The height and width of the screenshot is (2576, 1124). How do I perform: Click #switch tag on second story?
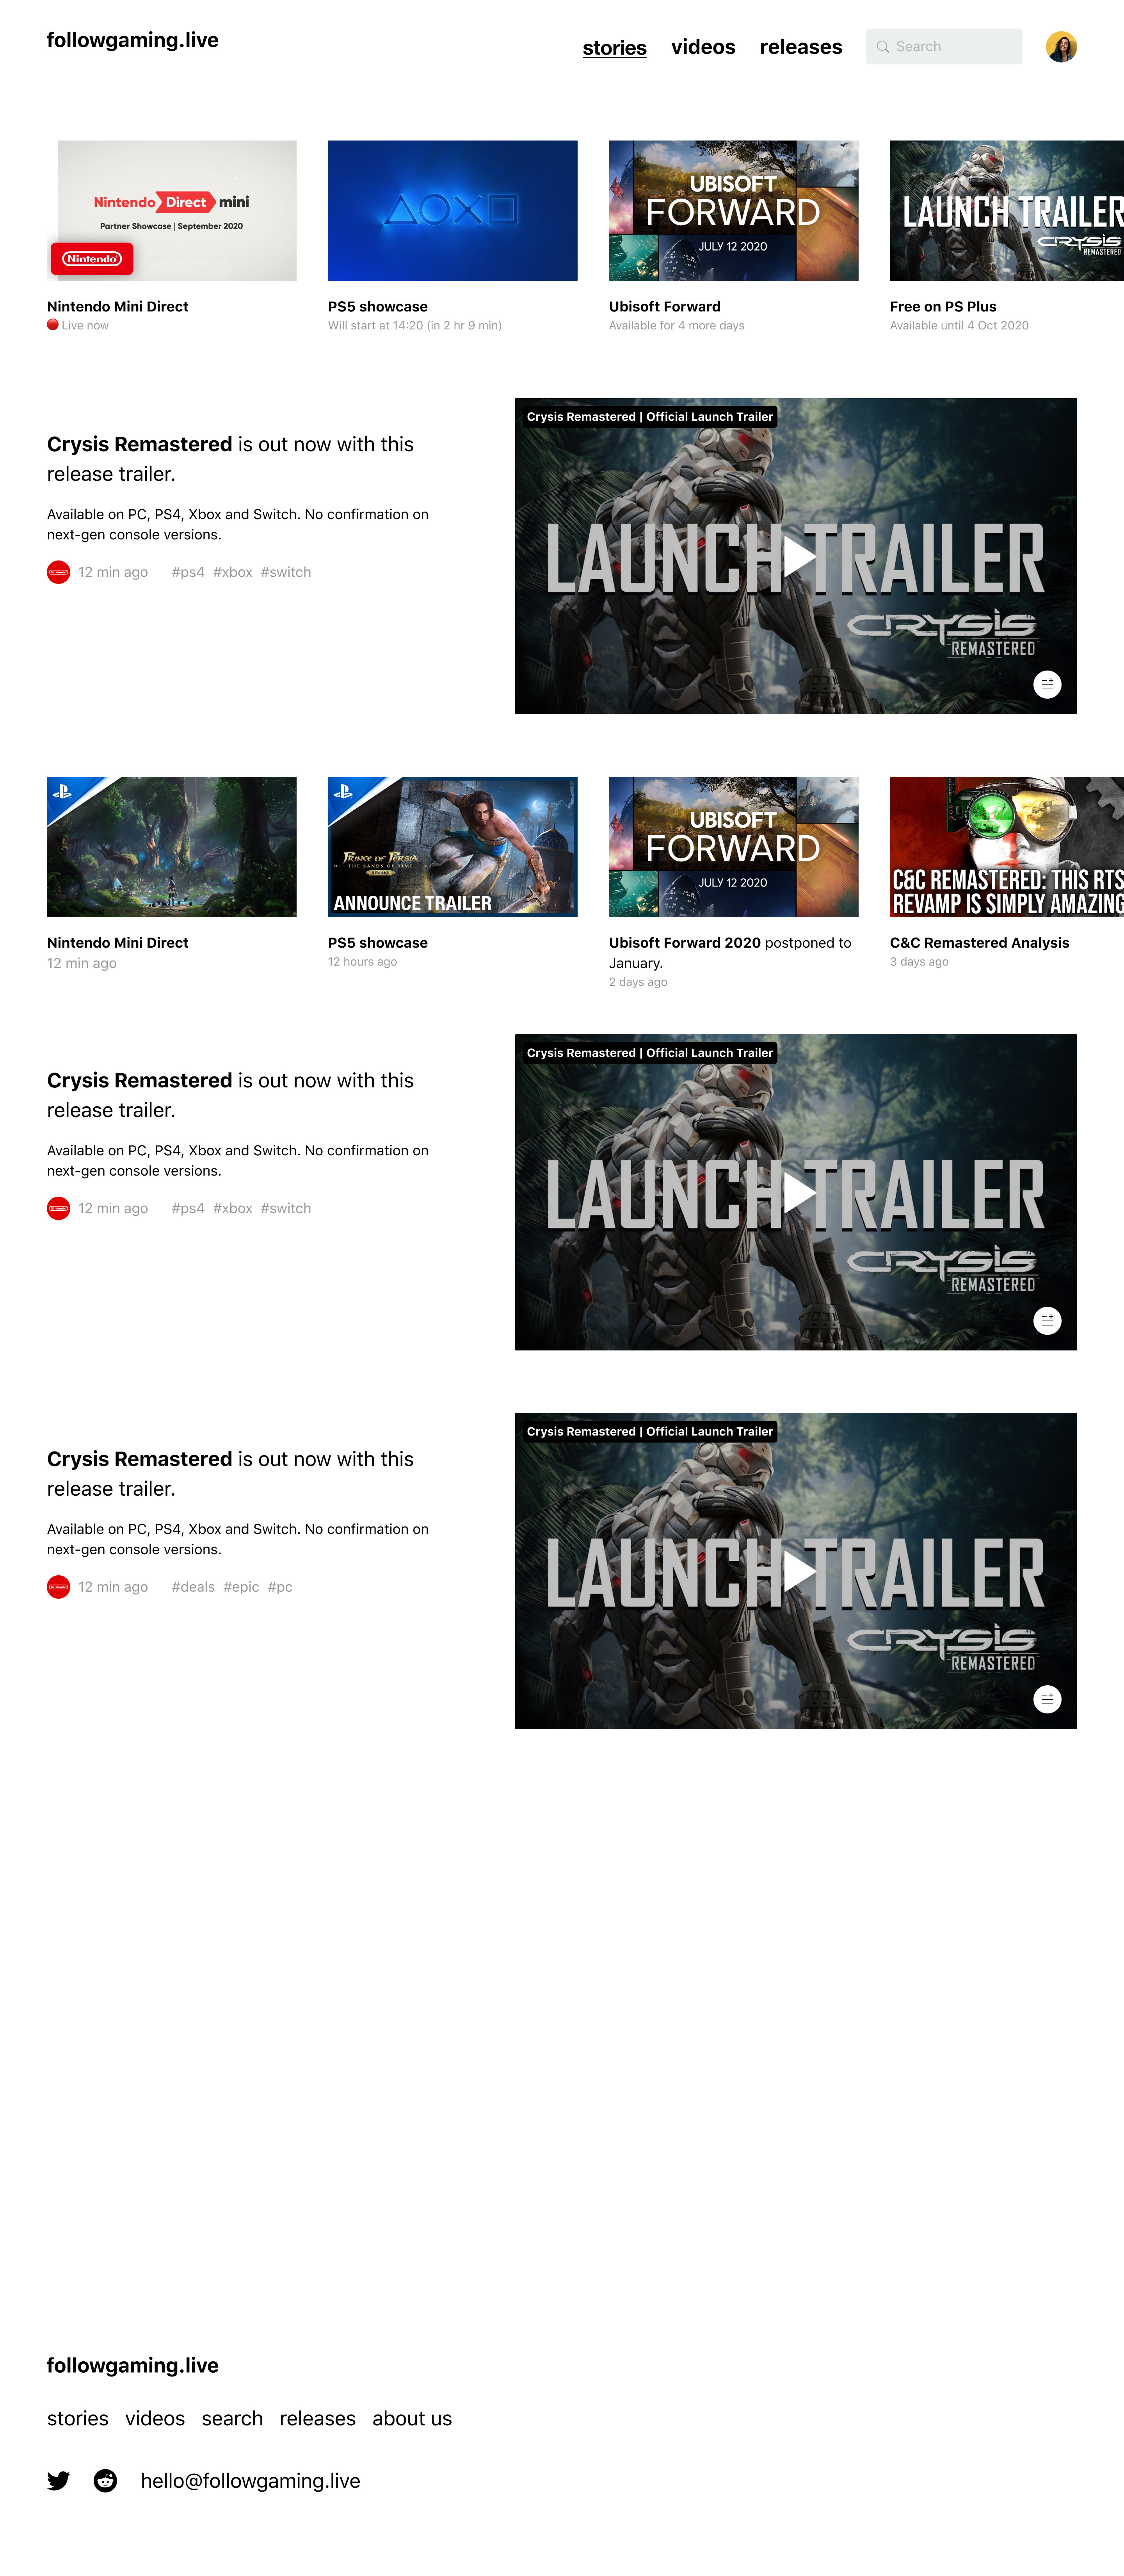[286, 1208]
